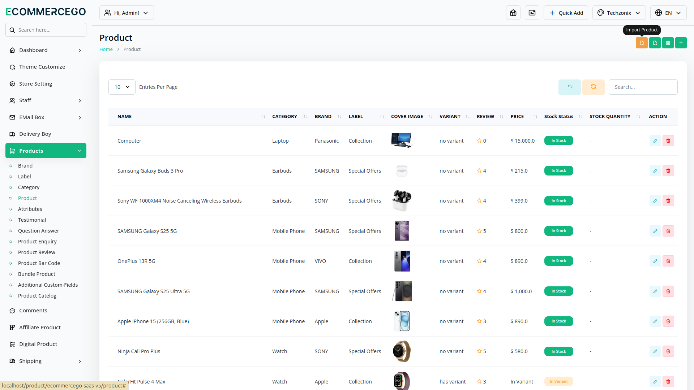The height and width of the screenshot is (390, 694).
Task: Edit the Apple iPhone 15 product
Action: click(x=655, y=321)
